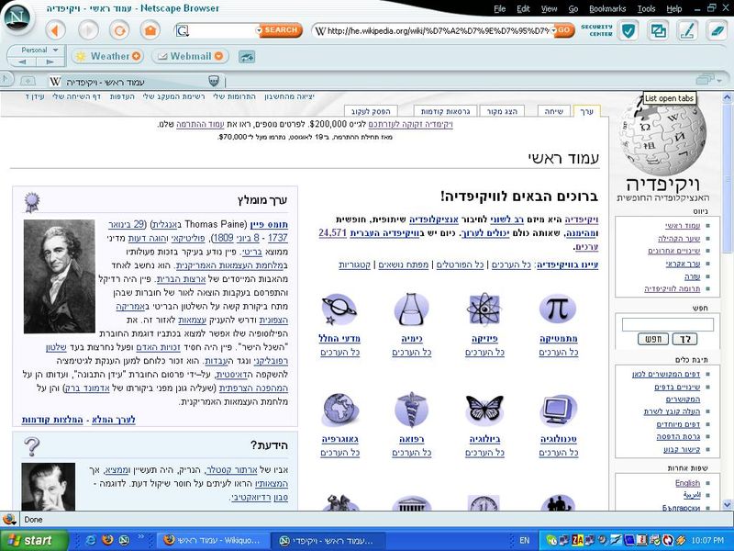Click the page scrollbar down arrow
Viewport: 734px width, 551px height.
tap(727, 504)
